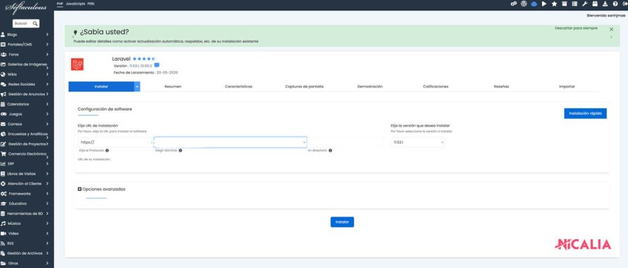Click the logout arrow icon
The height and width of the screenshot is (268, 628).
point(625,4)
